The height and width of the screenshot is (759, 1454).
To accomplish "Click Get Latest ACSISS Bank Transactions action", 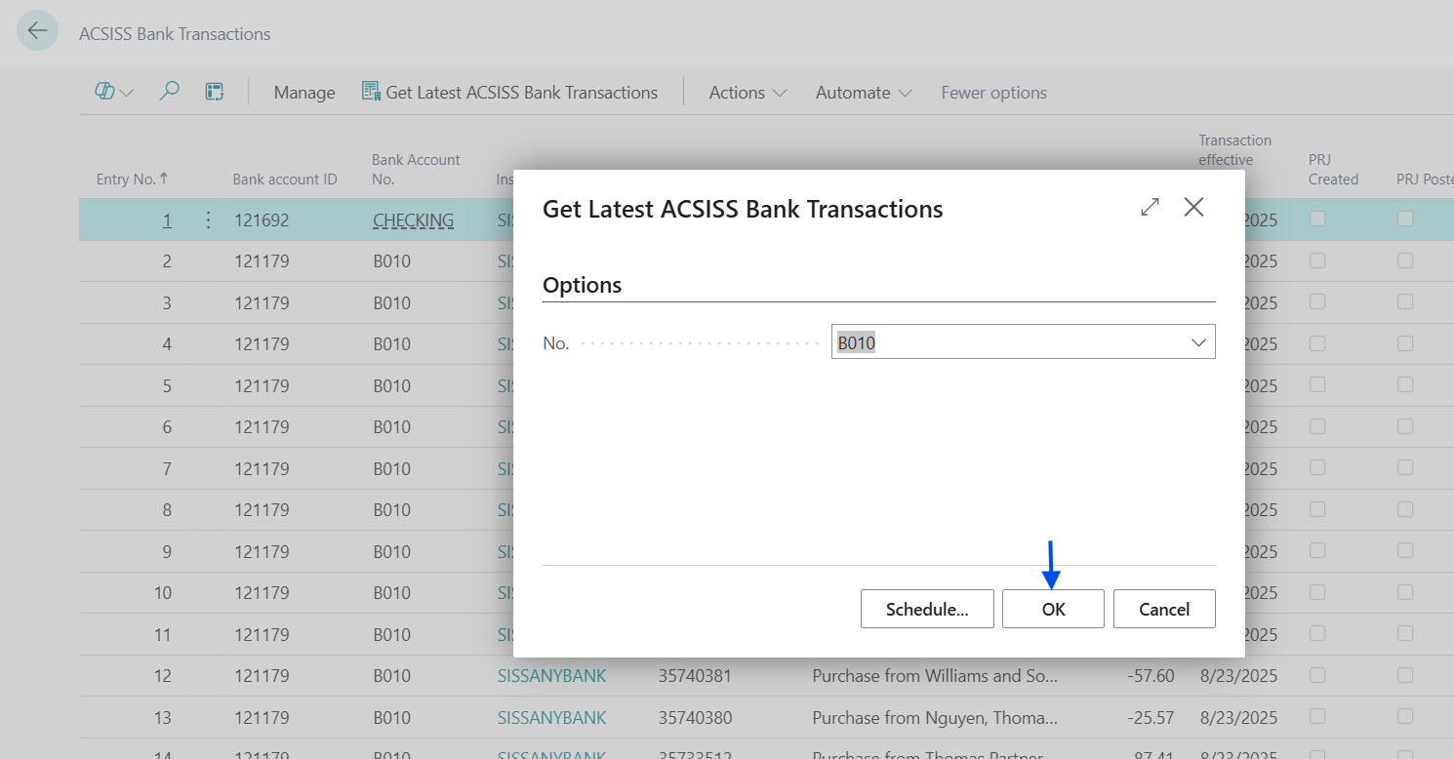I will 509,93.
